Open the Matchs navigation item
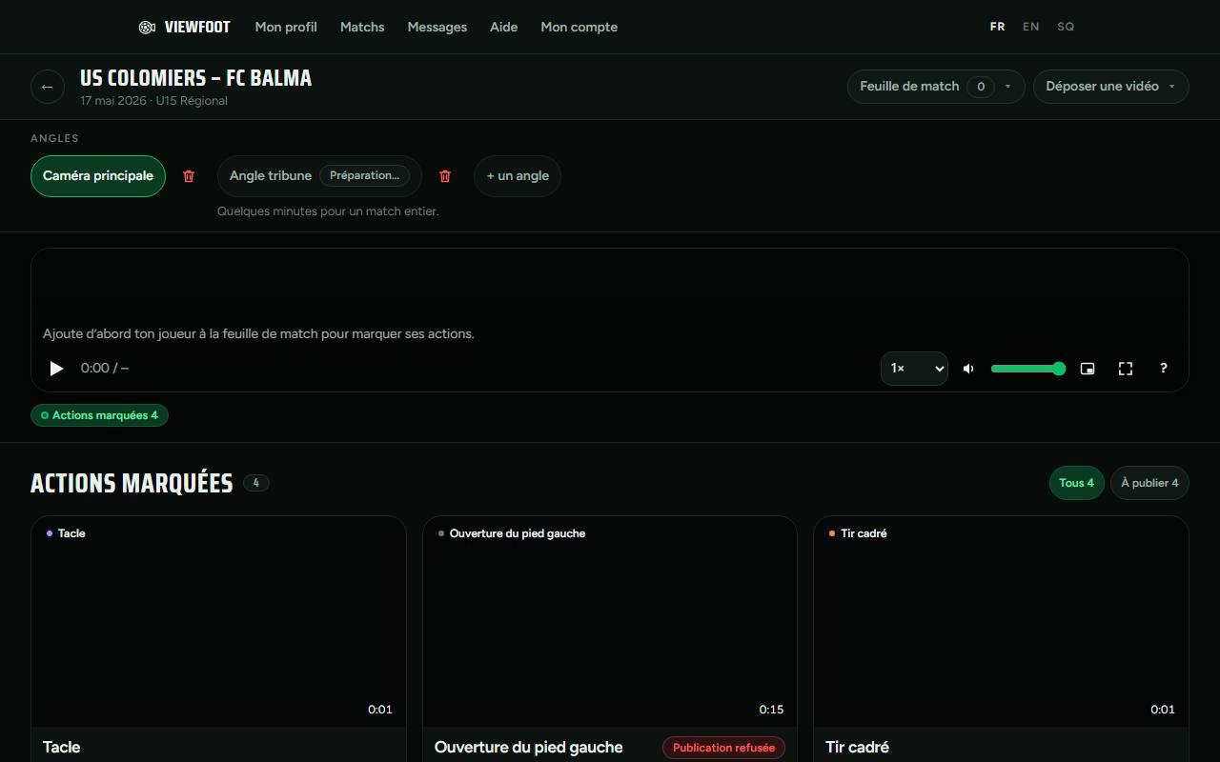Image resolution: width=1220 pixels, height=762 pixels. click(362, 27)
